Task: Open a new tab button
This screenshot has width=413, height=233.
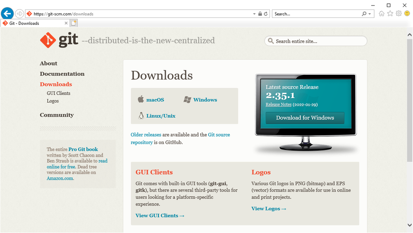Action: 74,23
